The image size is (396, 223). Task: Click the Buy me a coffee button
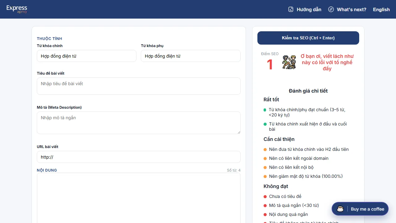pos(360,209)
